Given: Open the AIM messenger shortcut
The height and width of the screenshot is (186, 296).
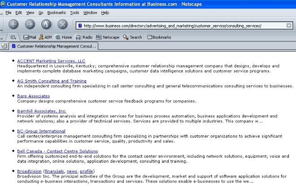Looking at the screenshot, I should [x=45, y=37].
